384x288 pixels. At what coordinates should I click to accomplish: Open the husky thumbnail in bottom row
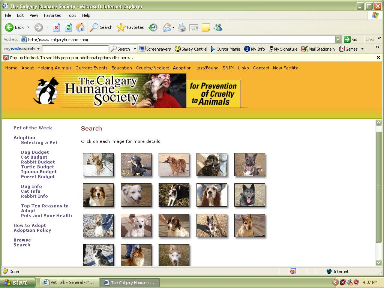point(174,255)
